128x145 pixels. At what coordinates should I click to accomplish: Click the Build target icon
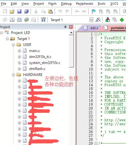click(12, 20)
